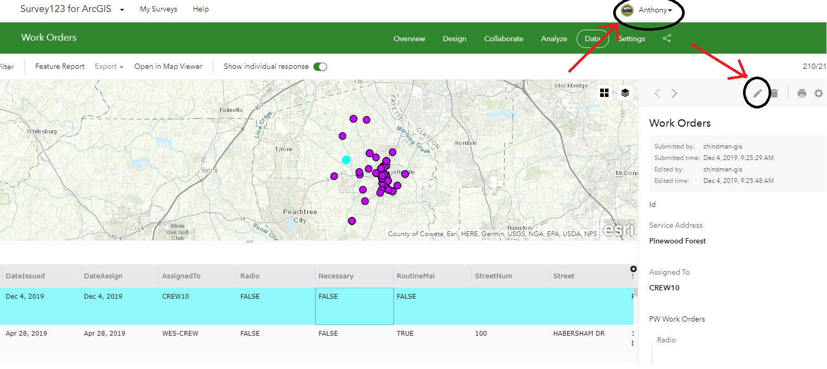Go to previous record arrow
This screenshot has width=827, height=369.
[657, 93]
